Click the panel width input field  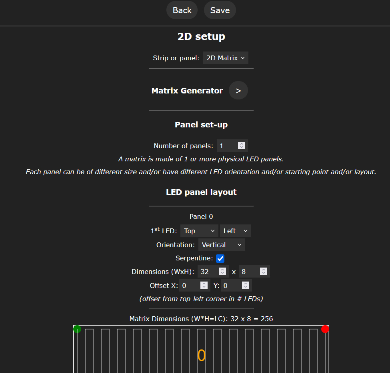(208, 272)
